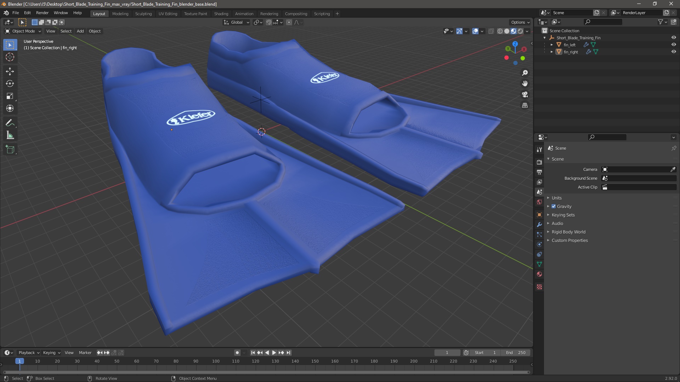Open the Particles properties tab
Screen dimensions: 680x382
(539, 235)
